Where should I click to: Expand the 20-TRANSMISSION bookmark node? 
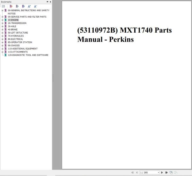point(2,23)
